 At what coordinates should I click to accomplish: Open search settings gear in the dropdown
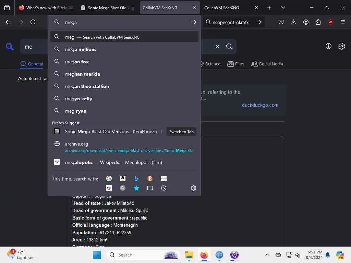[x=194, y=188]
